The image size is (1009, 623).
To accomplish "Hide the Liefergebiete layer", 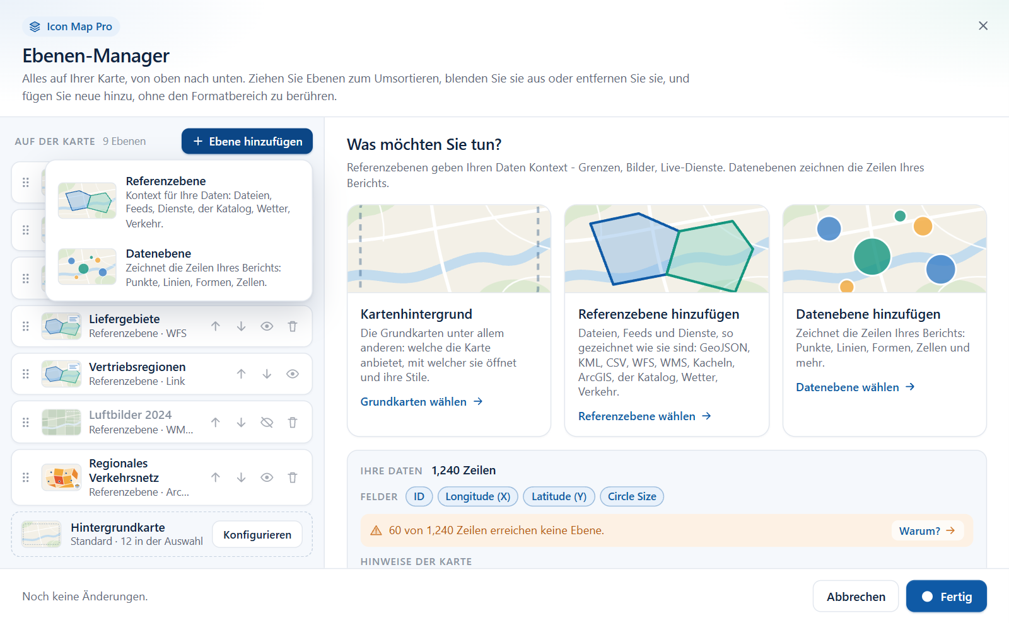I will tap(267, 326).
